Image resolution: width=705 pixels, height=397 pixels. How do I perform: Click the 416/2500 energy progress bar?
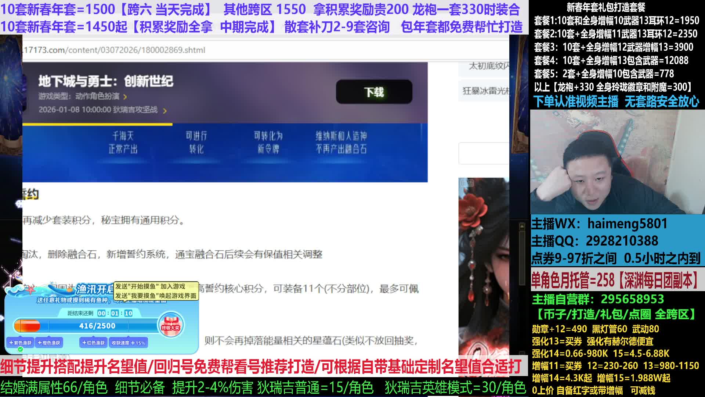coord(97,326)
